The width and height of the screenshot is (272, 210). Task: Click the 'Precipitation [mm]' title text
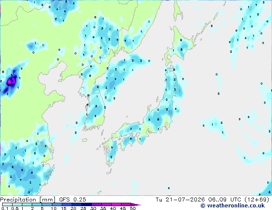28,200
